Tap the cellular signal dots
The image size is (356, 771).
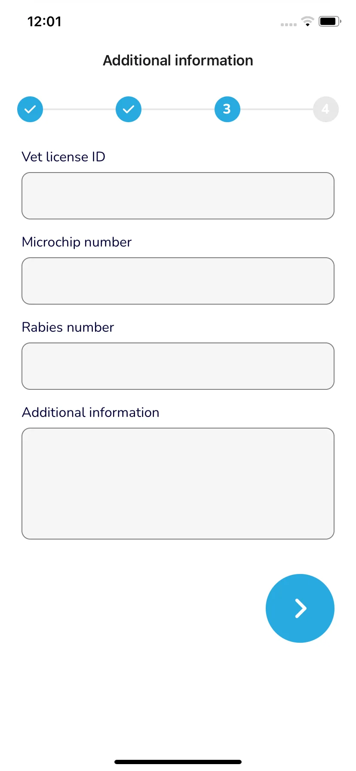[288, 25]
